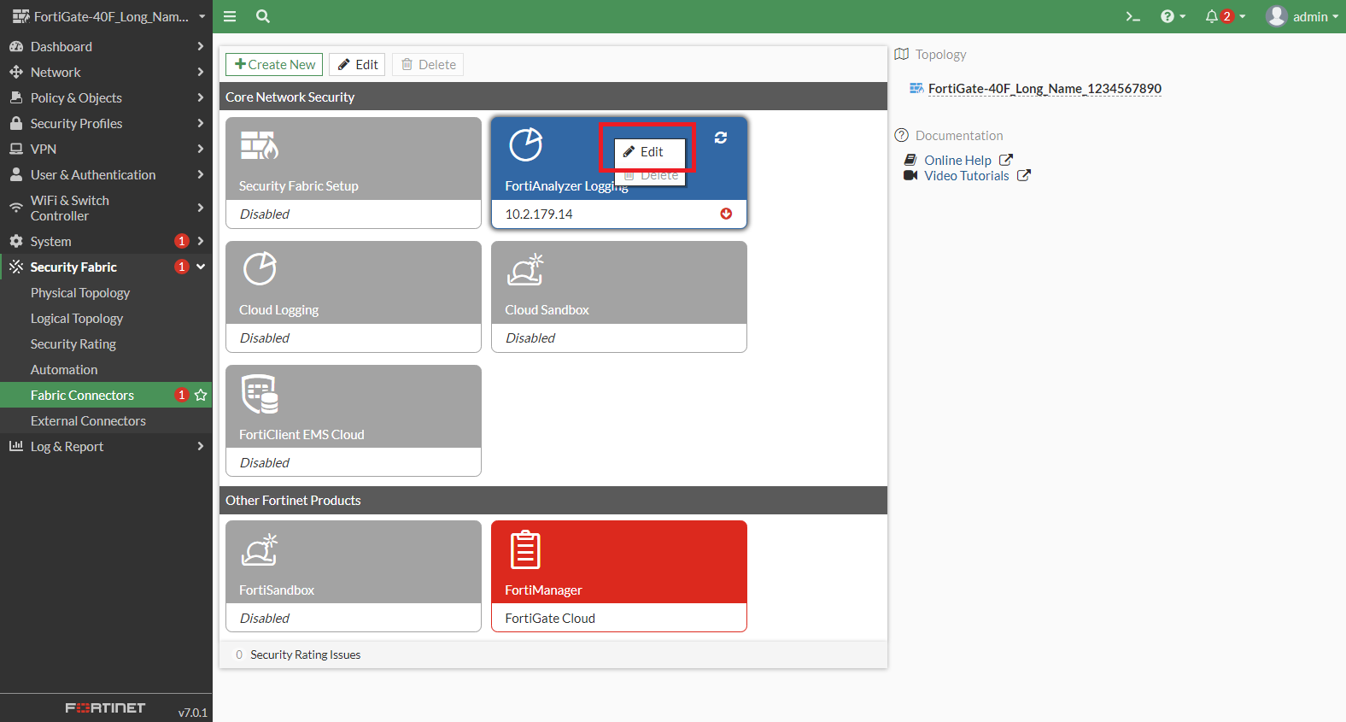
Task: Open the search magnifier icon
Action: [x=263, y=16]
